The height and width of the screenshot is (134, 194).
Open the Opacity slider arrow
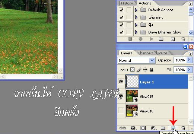(x=189, y=60)
